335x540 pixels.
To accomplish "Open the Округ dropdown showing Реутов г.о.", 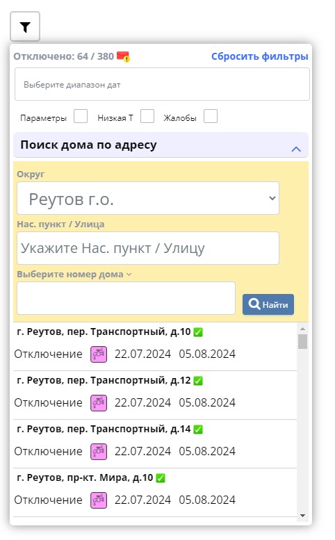I will [148, 198].
